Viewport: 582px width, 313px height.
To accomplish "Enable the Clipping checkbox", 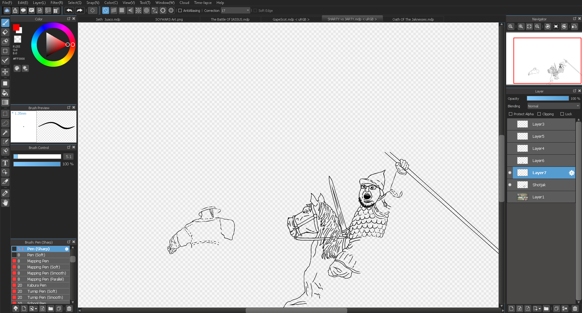I will click(539, 114).
